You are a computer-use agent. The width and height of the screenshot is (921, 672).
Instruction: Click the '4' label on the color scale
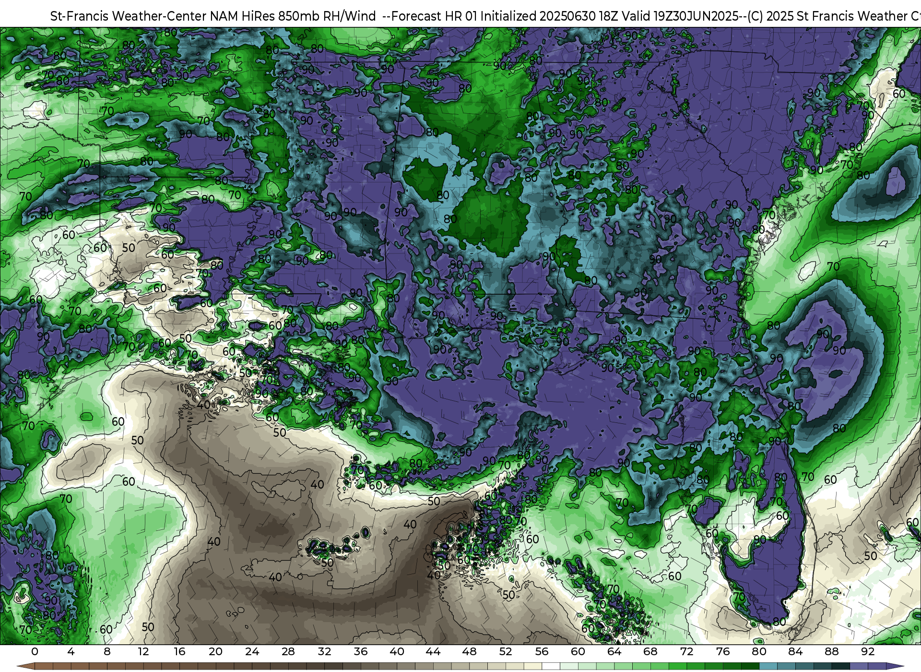point(71,651)
